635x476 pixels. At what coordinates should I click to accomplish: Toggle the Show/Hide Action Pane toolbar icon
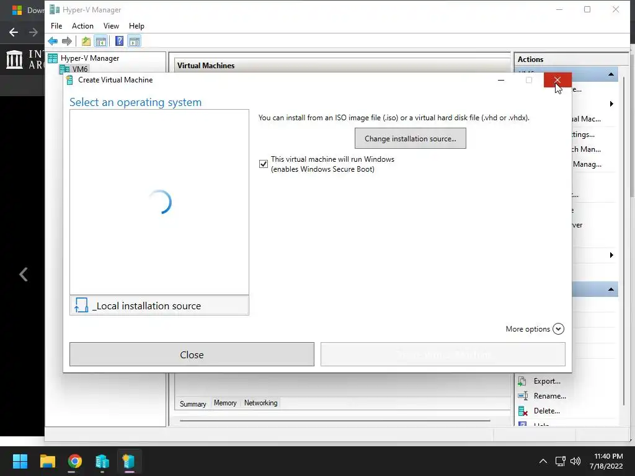pos(135,41)
